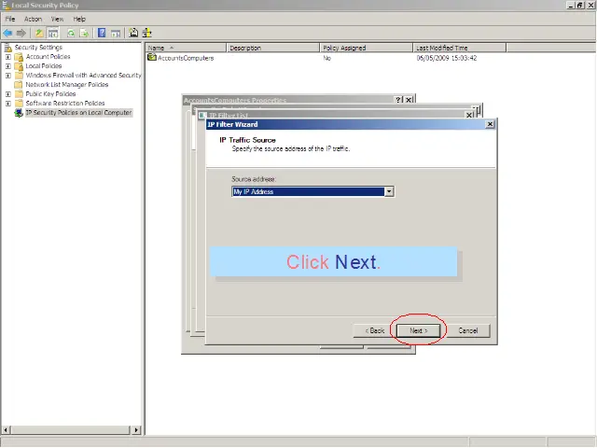Image resolution: width=597 pixels, height=448 pixels.
Task: Open the View menu
Action: pos(58,19)
